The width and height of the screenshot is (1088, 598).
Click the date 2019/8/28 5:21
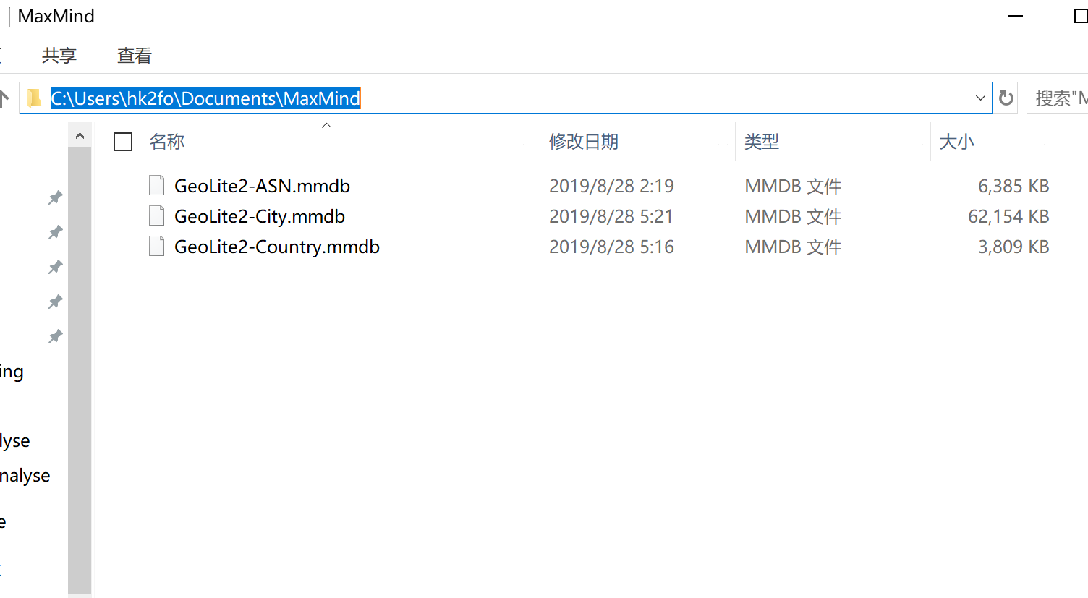[x=611, y=216]
